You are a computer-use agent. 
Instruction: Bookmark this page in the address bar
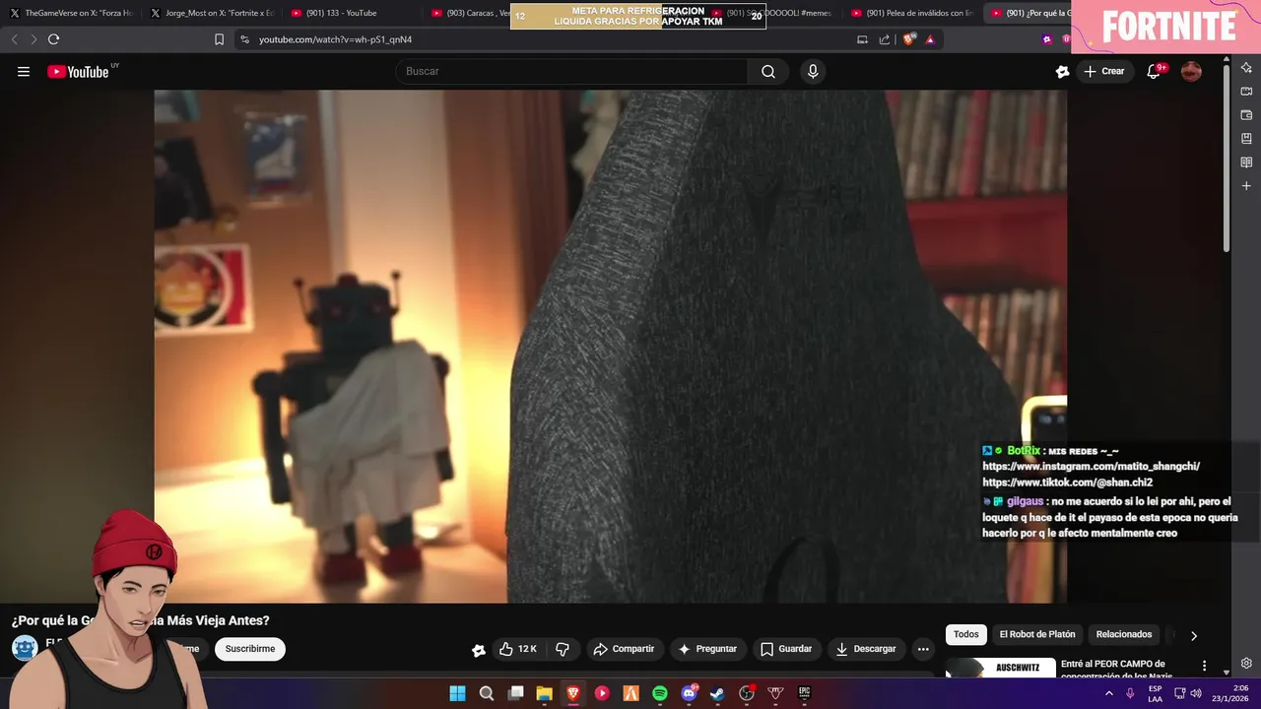(x=219, y=39)
